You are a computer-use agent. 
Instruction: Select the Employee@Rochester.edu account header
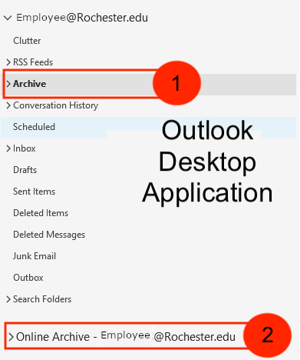pyautogui.click(x=82, y=18)
